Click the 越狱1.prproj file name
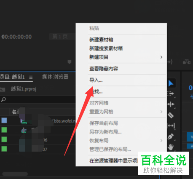 24,89
